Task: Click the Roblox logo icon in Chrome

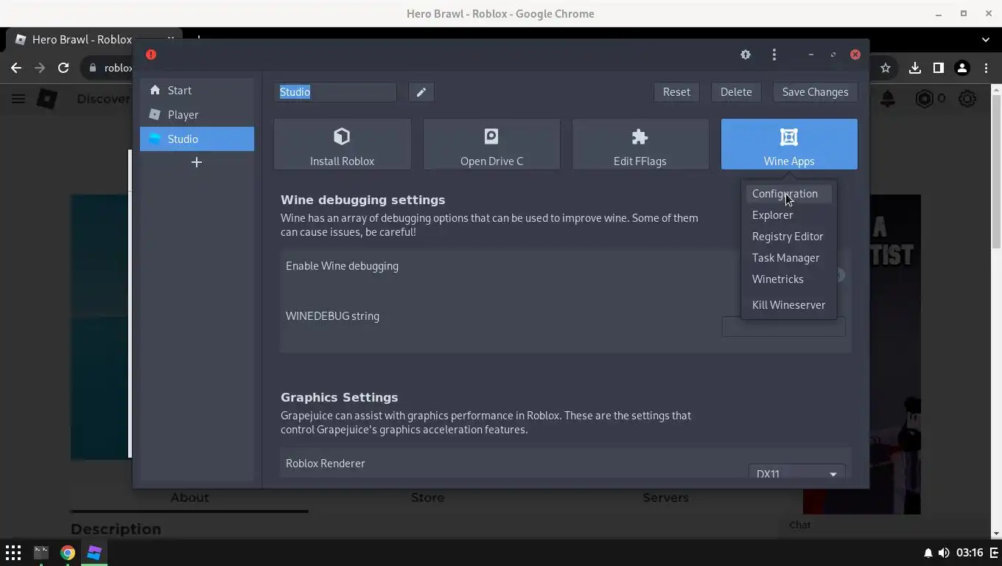Action: (x=47, y=99)
